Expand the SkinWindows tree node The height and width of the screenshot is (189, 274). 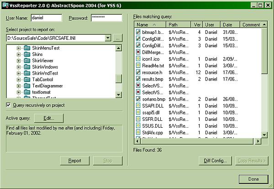click(19, 67)
